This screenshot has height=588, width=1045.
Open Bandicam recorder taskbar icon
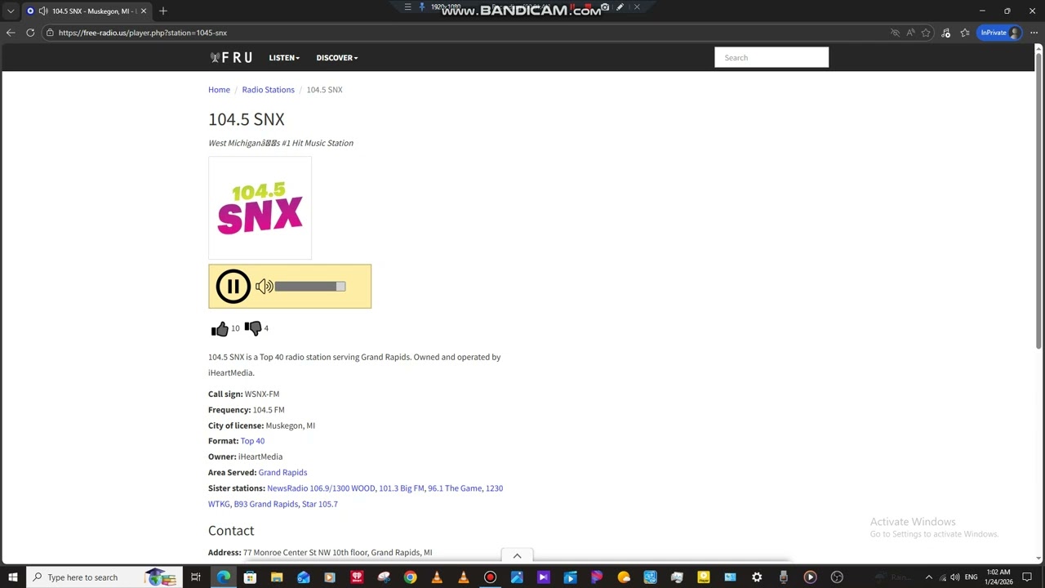[x=490, y=577]
